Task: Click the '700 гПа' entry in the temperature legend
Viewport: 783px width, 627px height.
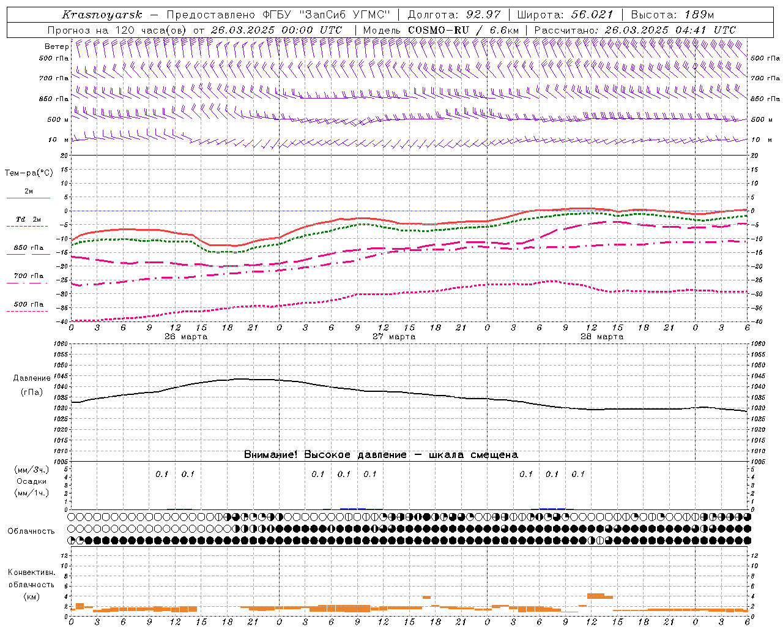Action: coord(28,277)
